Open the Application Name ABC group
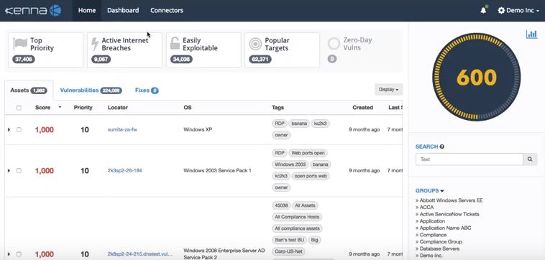The width and height of the screenshot is (545, 260). (x=445, y=228)
